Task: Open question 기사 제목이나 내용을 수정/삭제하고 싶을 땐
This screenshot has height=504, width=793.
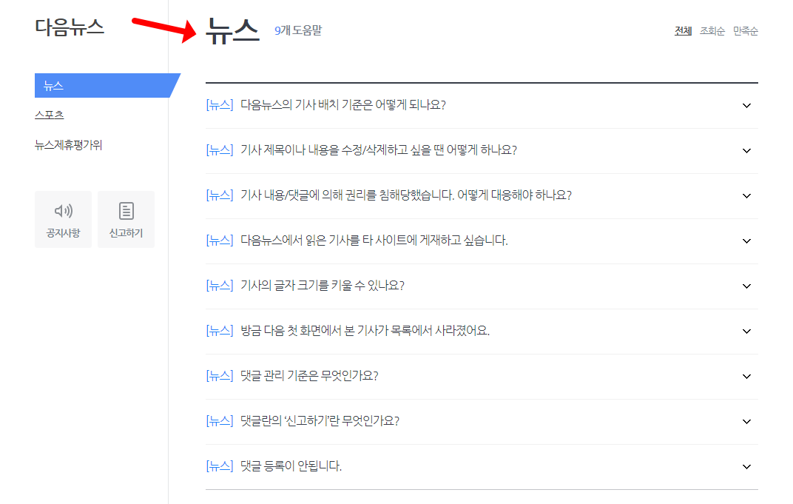Action: (x=378, y=149)
